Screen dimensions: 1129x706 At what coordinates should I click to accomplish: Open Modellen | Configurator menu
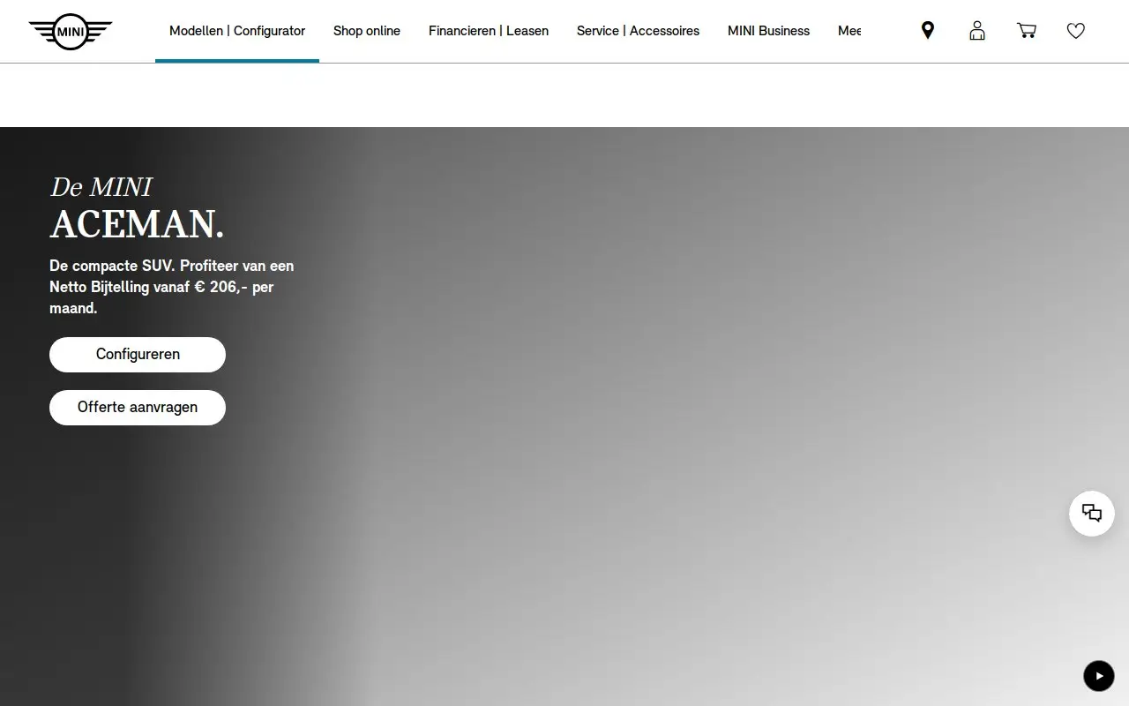(x=237, y=31)
